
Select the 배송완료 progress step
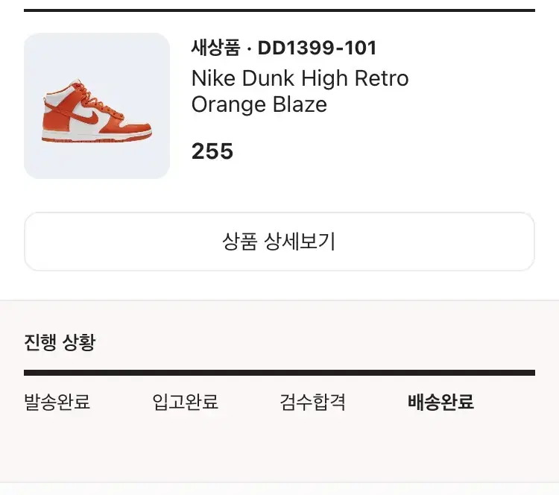coord(440,402)
